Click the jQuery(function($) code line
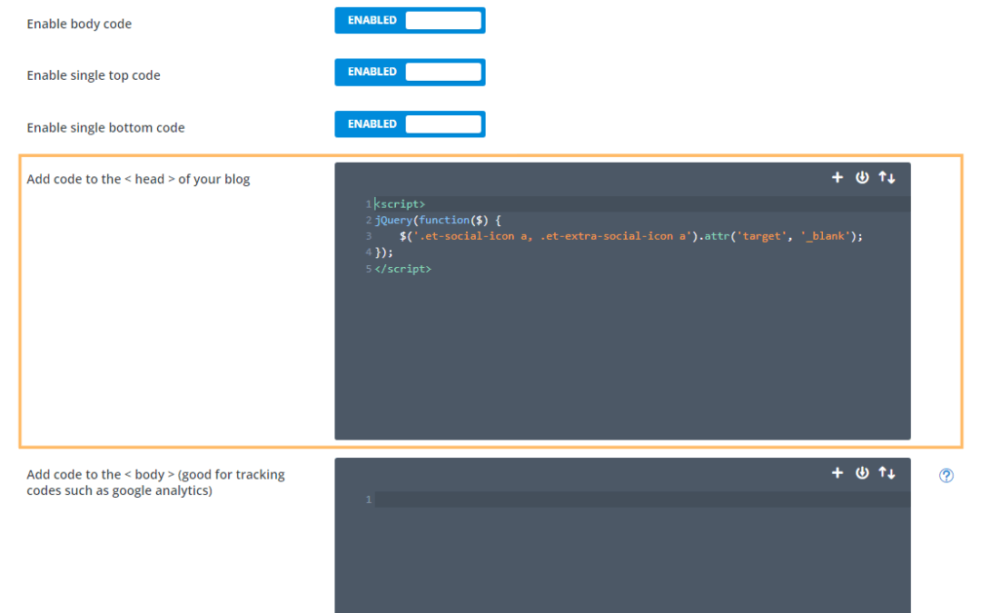The width and height of the screenshot is (981, 613). pyautogui.click(x=438, y=220)
